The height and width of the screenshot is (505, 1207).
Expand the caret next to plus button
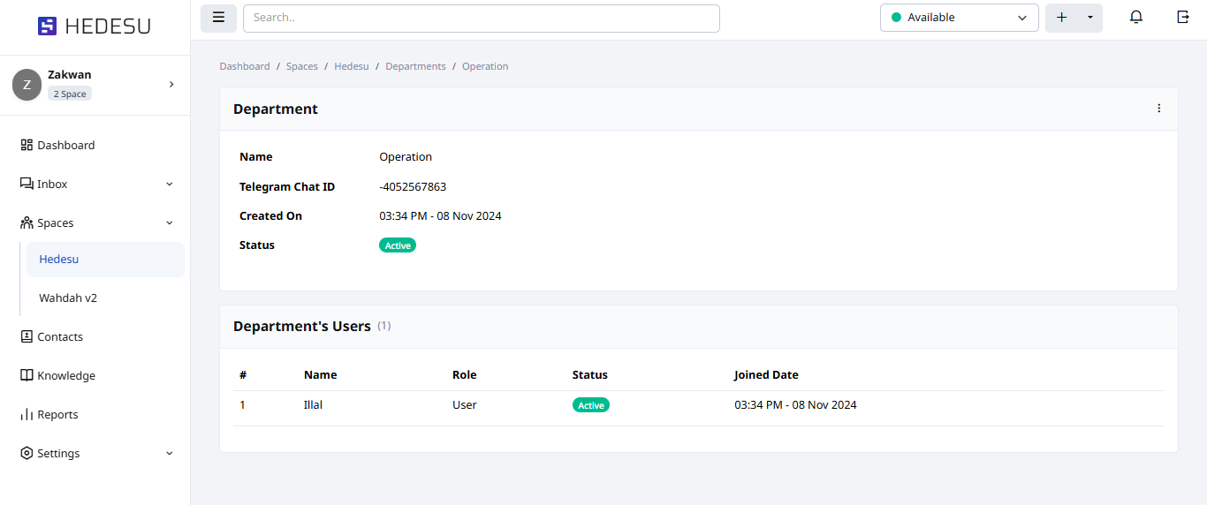(x=1090, y=18)
